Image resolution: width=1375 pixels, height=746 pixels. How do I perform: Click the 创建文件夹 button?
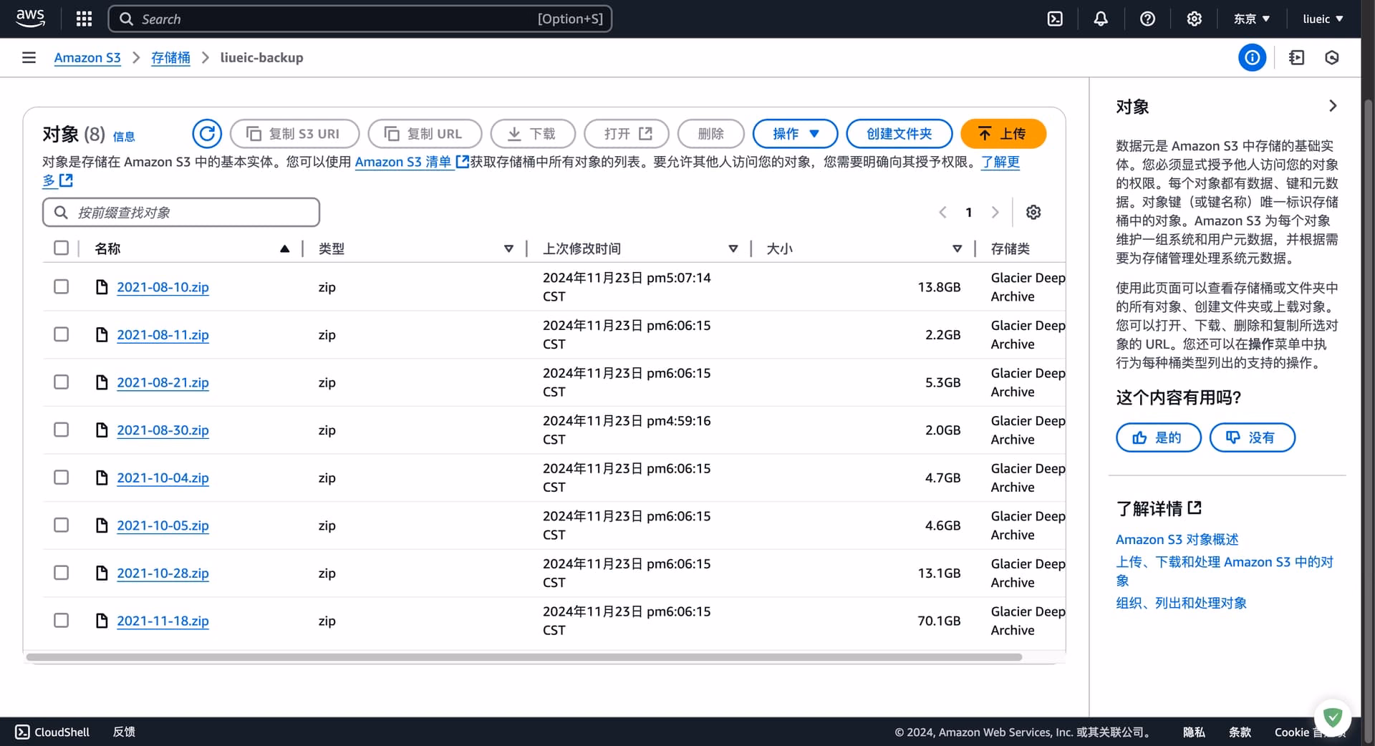pyautogui.click(x=899, y=133)
